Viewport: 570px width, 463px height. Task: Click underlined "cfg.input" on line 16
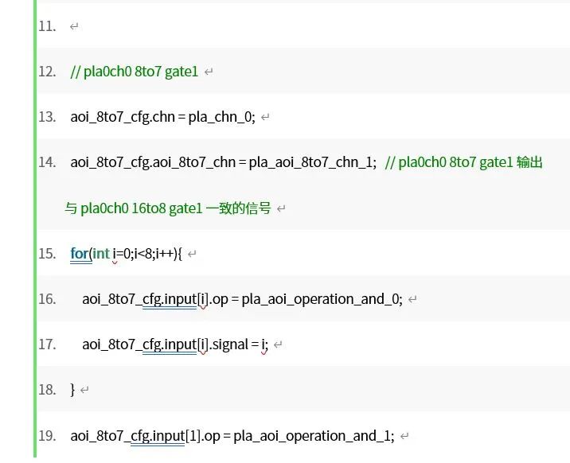coord(169,299)
